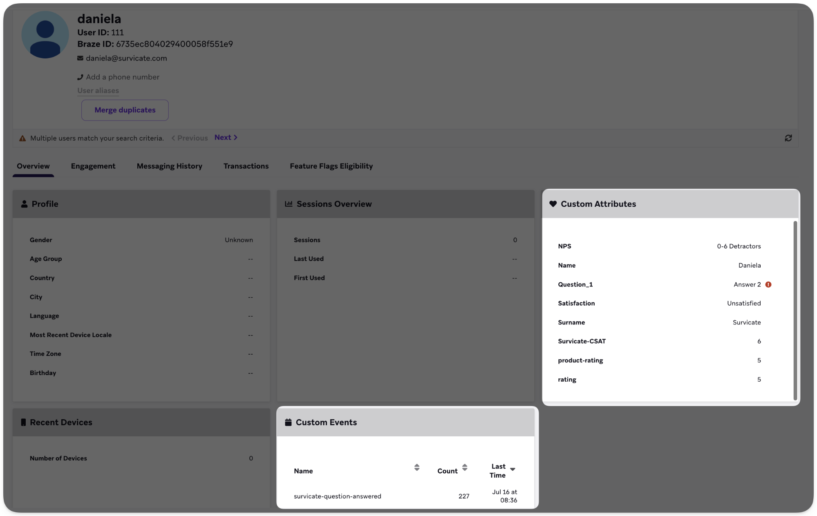The height and width of the screenshot is (516, 817).
Task: Switch to the Engagement tab
Action: tap(93, 166)
